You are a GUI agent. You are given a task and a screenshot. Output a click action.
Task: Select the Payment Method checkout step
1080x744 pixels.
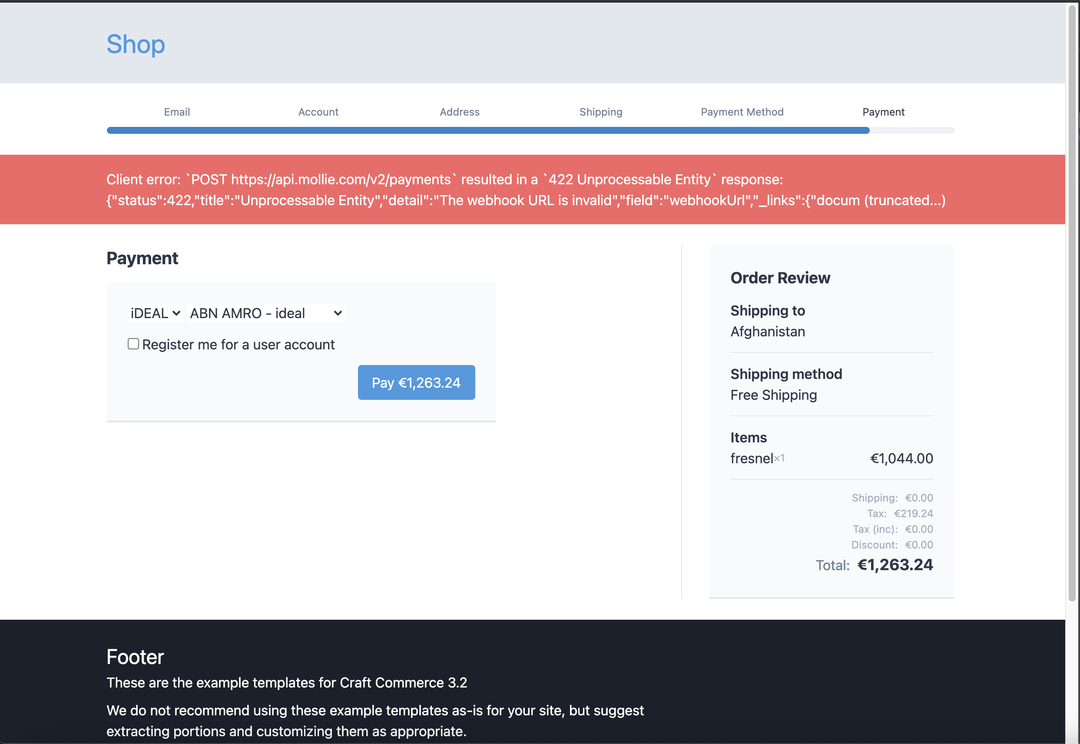point(742,112)
